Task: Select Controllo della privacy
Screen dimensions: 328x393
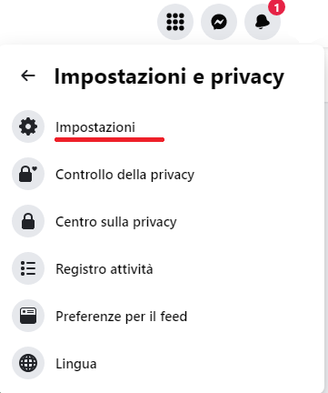Action: coord(124,175)
